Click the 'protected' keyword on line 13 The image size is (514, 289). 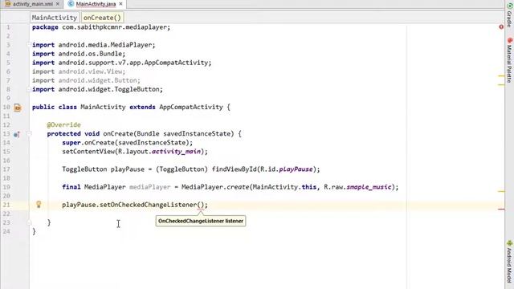pyautogui.click(x=63, y=134)
